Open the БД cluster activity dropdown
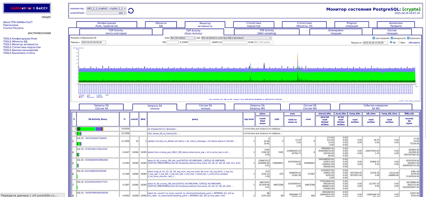 pos(236,38)
